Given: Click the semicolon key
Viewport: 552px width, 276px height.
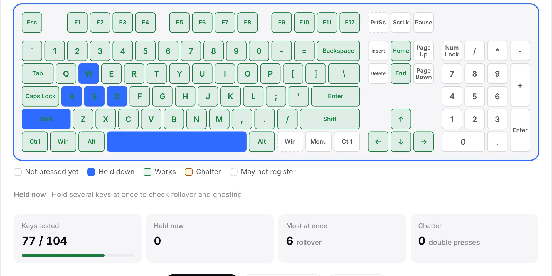Looking at the screenshot, I should (x=276, y=96).
